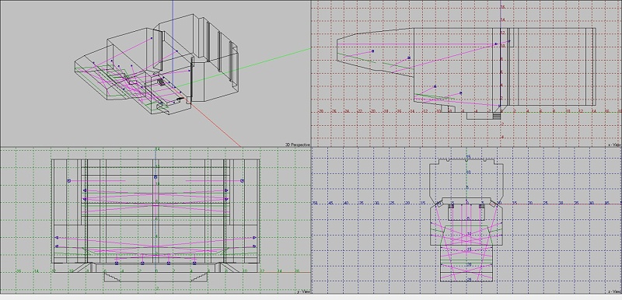The image size is (622, 300).
Task: Select the upper-left source marker in y-View
Action: tap(69, 181)
